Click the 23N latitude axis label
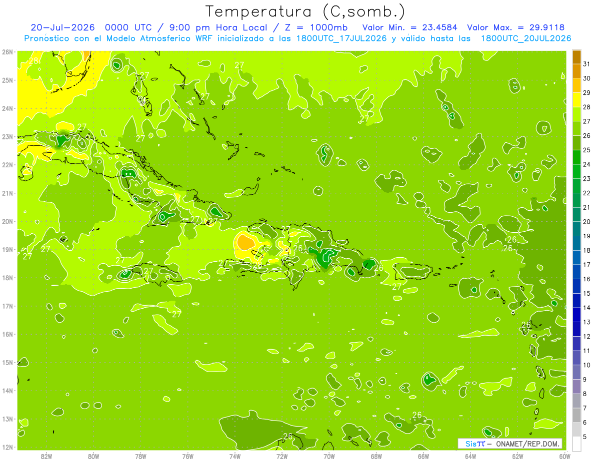Image resolution: width=600 pixels, height=463 pixels. click(x=7, y=136)
